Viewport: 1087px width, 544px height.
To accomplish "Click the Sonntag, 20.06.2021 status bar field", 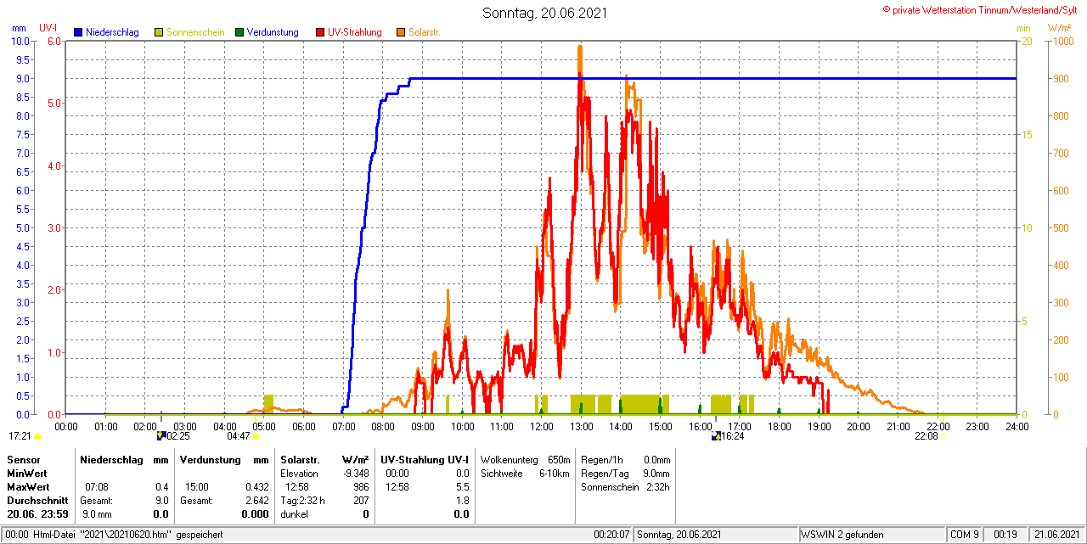I will [x=716, y=535].
